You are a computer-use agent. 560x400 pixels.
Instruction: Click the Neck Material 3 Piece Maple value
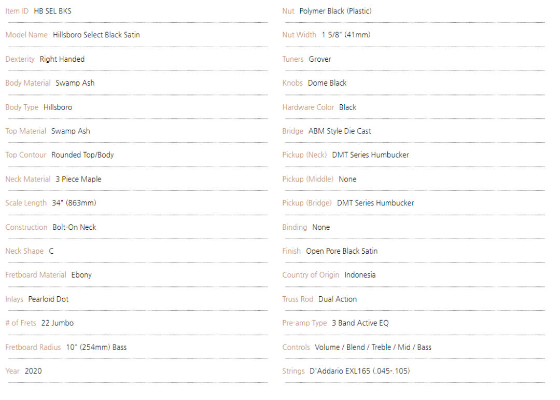(78, 179)
